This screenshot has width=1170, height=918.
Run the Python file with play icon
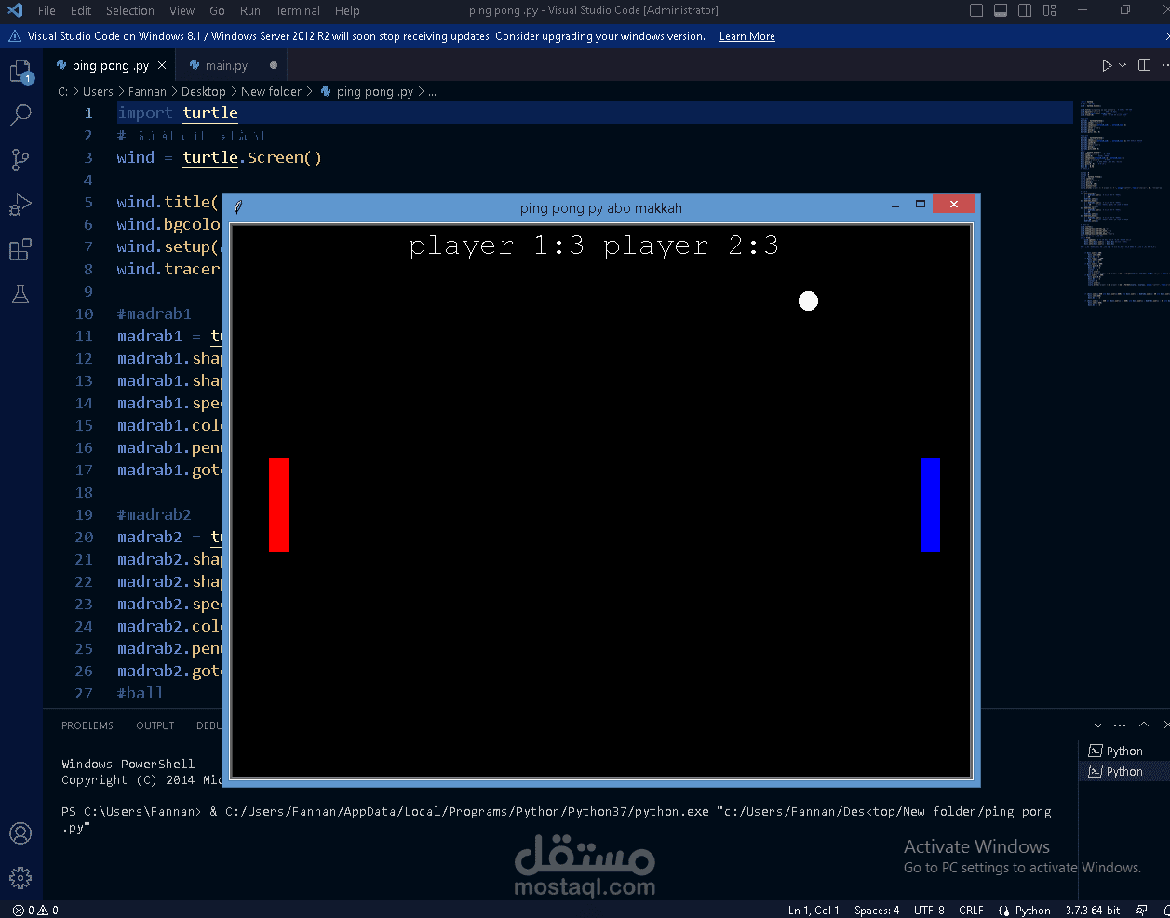(x=1107, y=65)
